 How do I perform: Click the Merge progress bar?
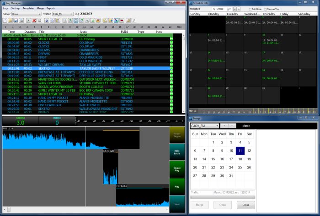(x=223, y=197)
